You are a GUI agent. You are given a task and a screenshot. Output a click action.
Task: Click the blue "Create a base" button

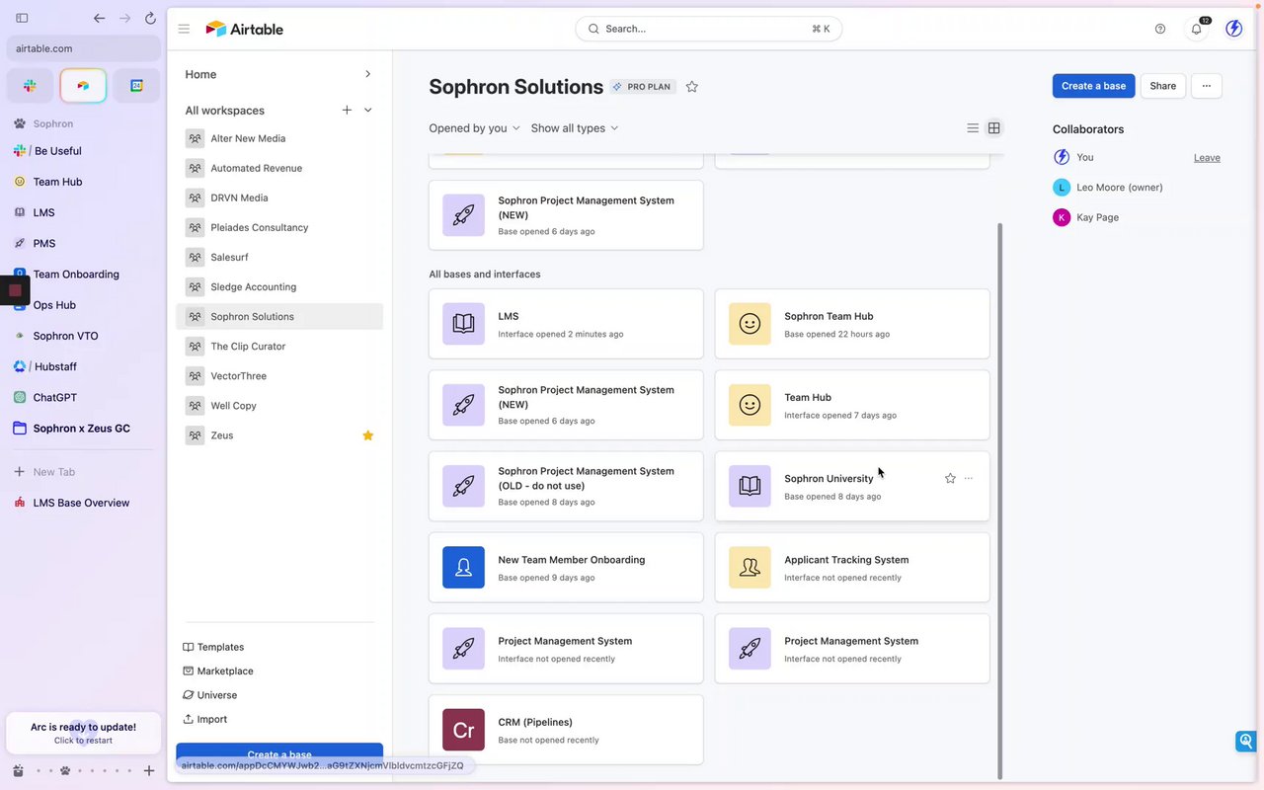coord(1093,86)
